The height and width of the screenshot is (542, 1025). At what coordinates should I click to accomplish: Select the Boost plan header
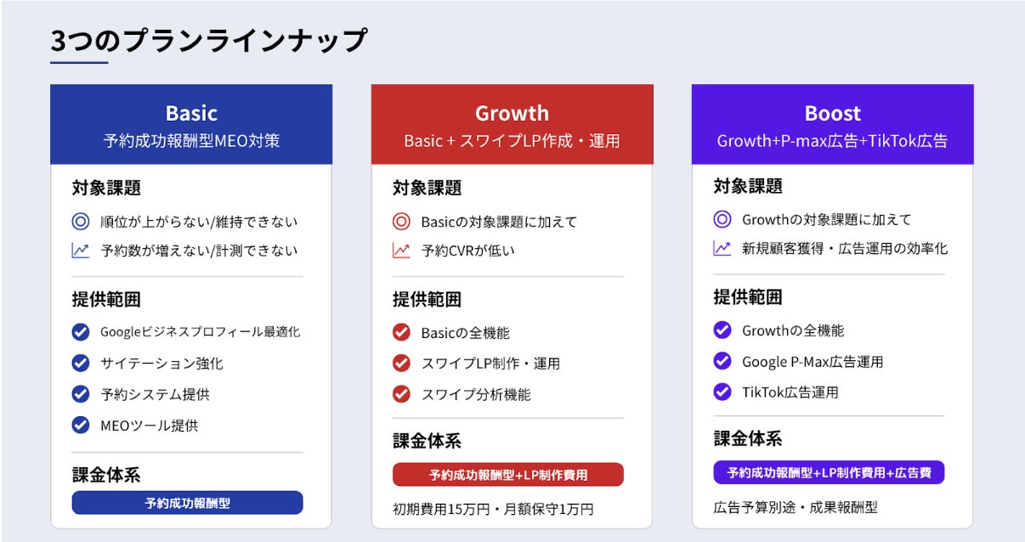click(x=832, y=124)
